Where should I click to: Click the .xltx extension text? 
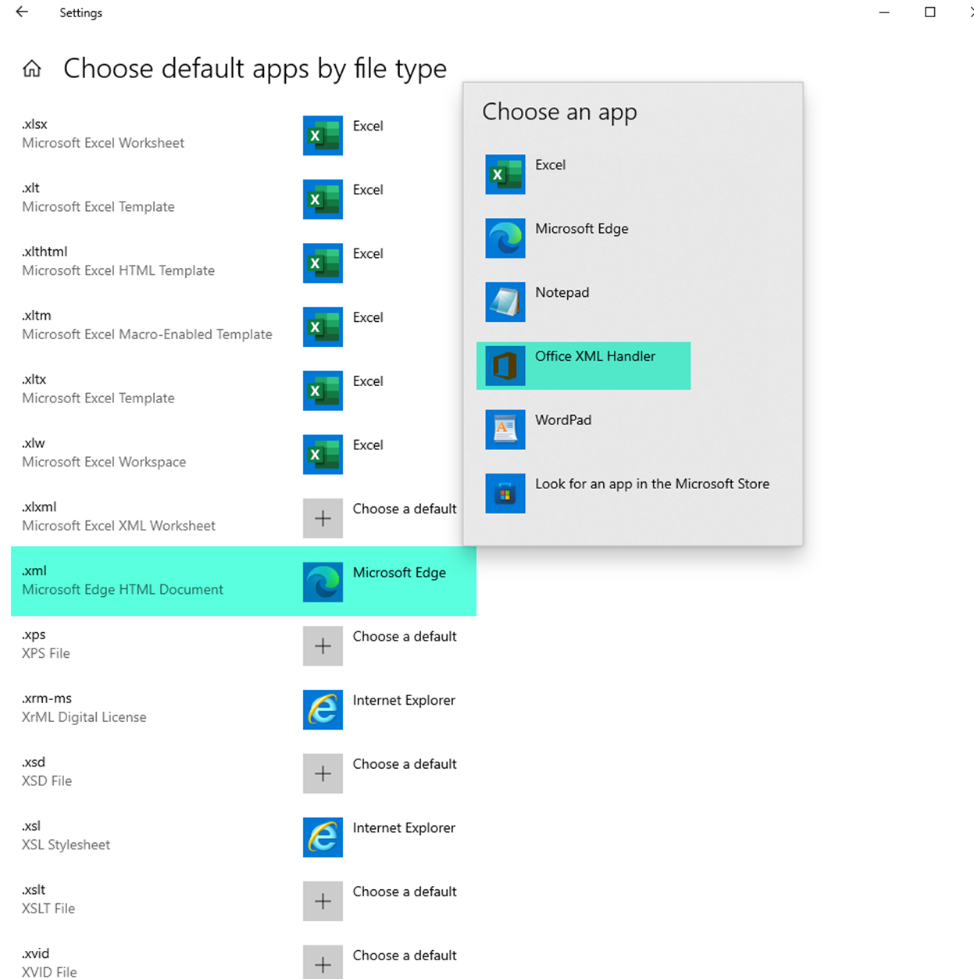(x=34, y=380)
